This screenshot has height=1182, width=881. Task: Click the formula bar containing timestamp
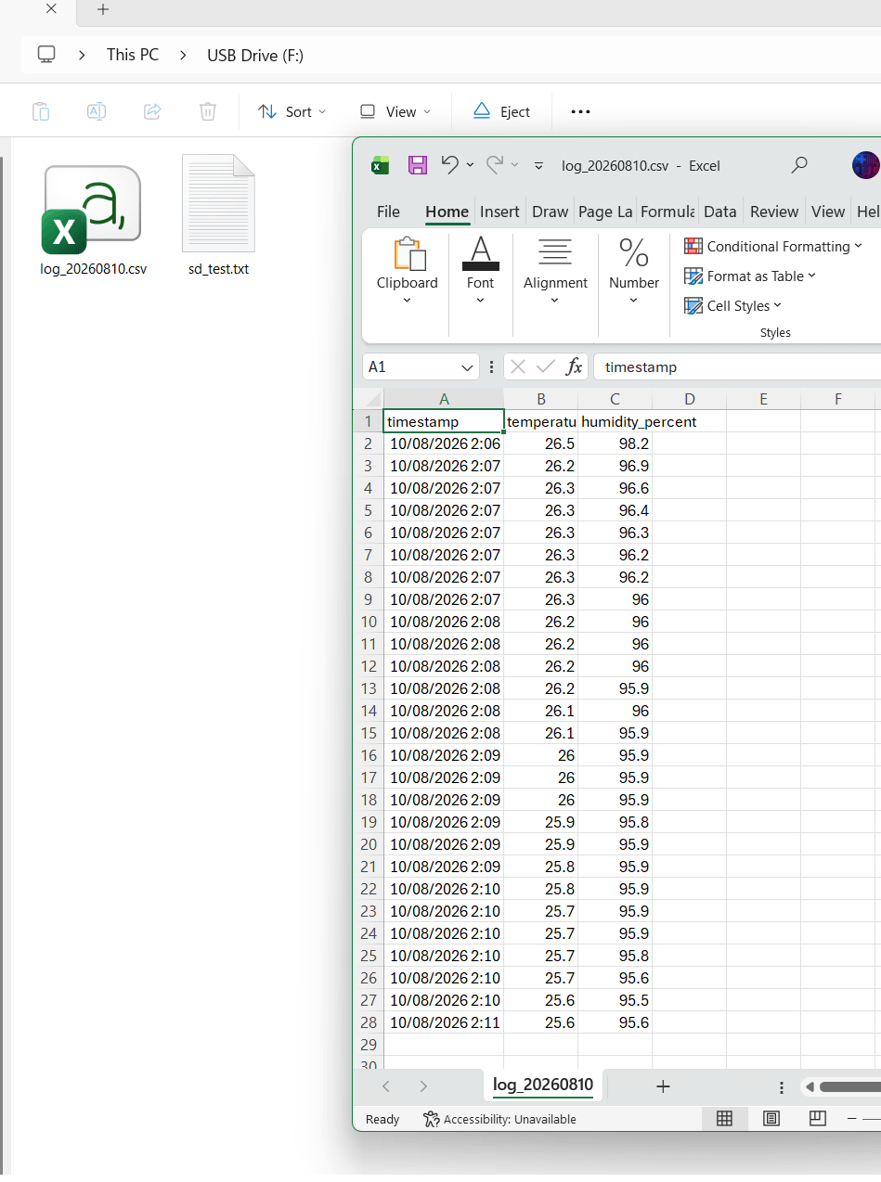coord(737,366)
